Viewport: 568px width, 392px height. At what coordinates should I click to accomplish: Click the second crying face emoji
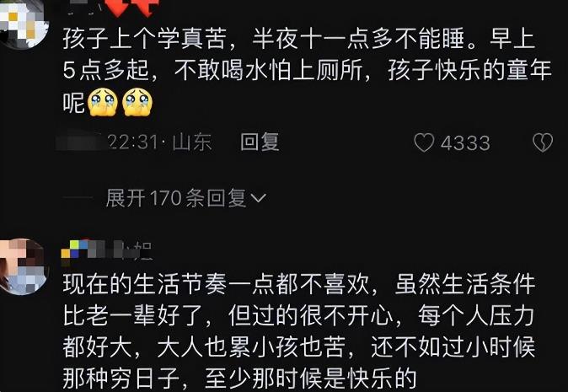tap(137, 102)
